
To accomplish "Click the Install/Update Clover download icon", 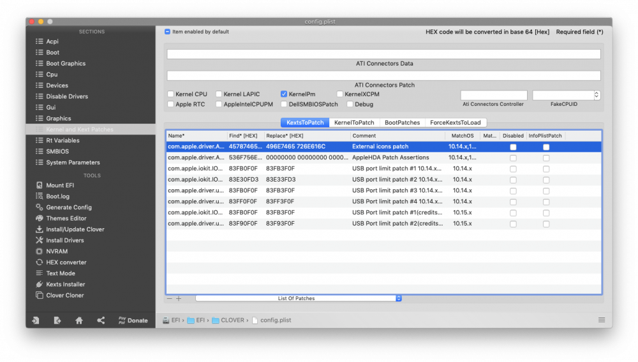I will 40,229.
